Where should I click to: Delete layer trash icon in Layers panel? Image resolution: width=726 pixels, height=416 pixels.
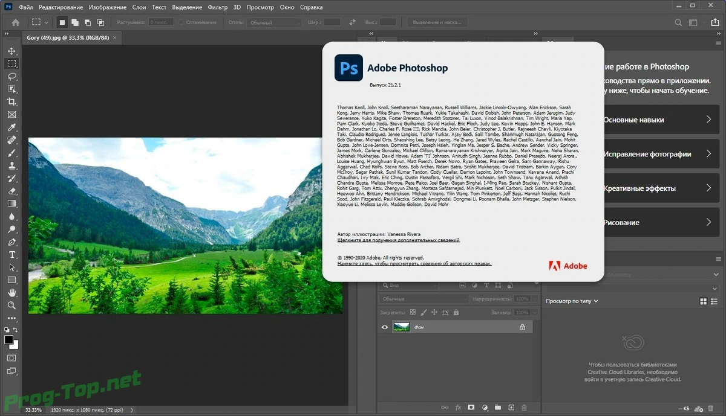(525, 408)
